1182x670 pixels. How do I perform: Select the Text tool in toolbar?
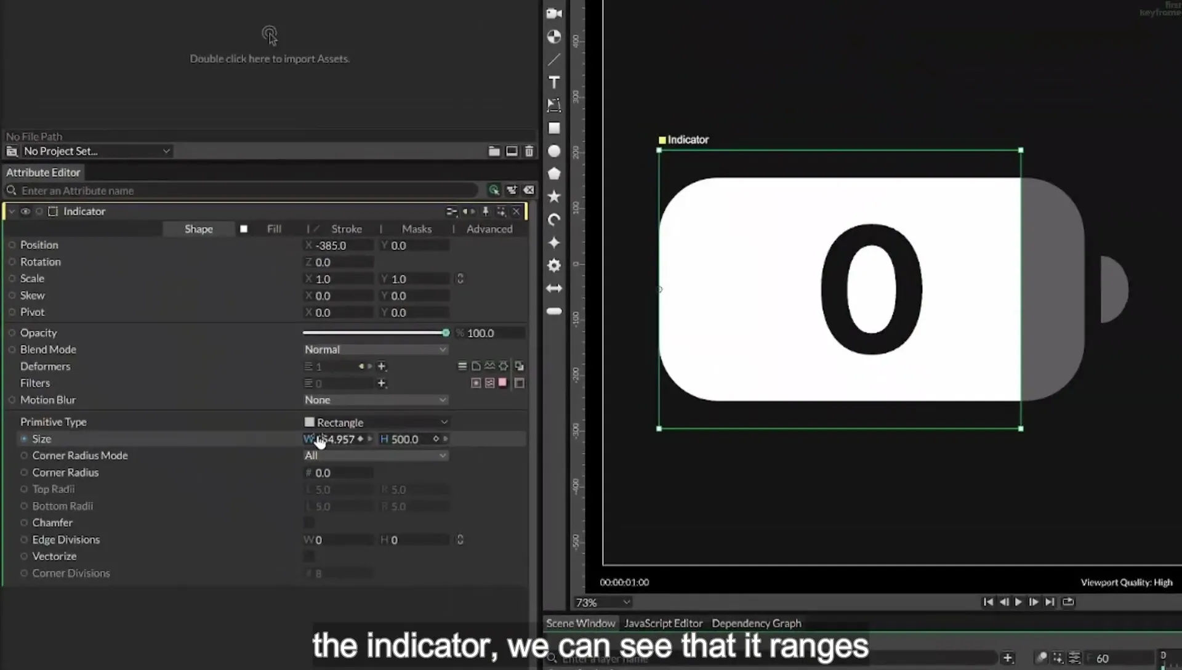554,83
